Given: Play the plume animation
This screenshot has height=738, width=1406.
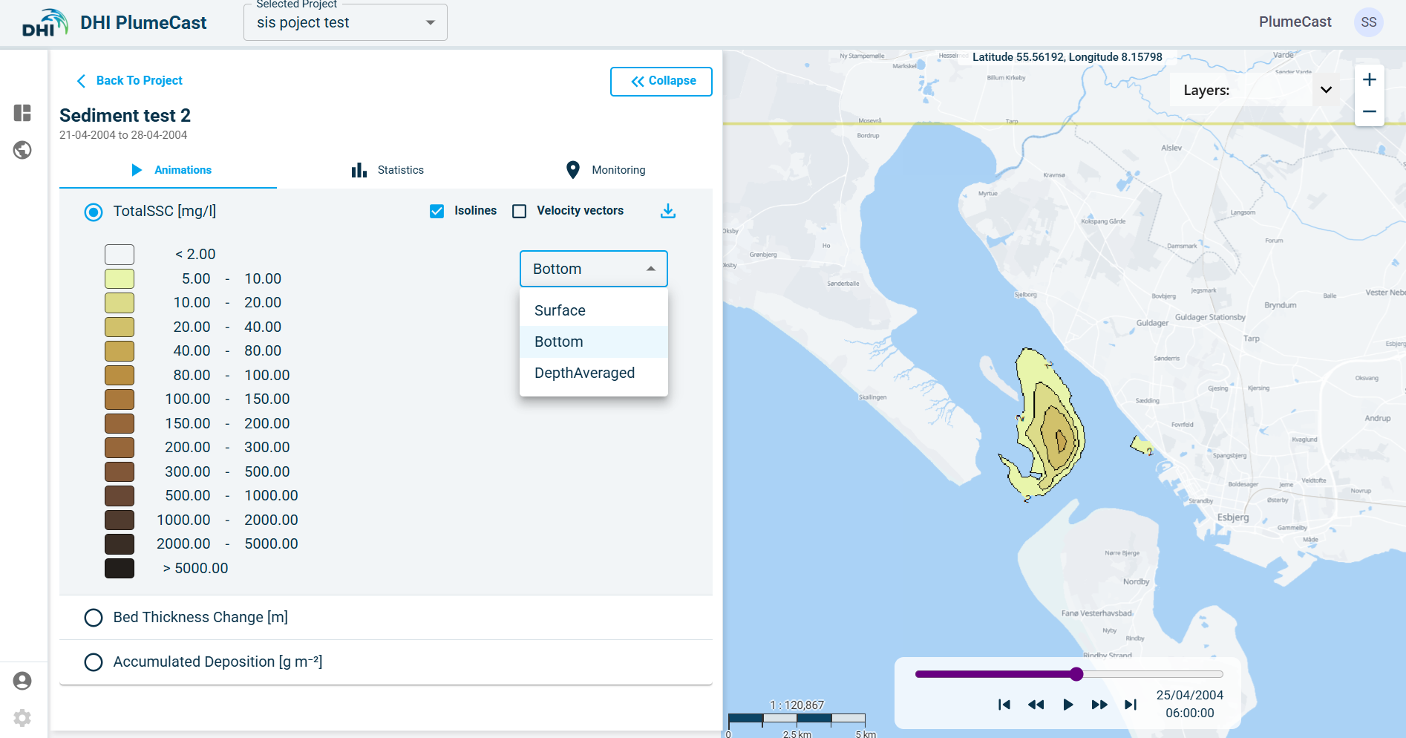Looking at the screenshot, I should click(1067, 705).
